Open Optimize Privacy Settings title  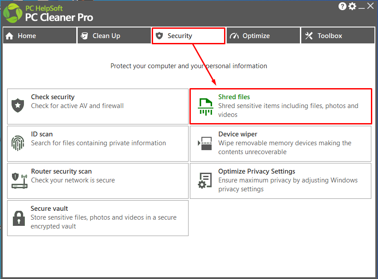point(257,171)
